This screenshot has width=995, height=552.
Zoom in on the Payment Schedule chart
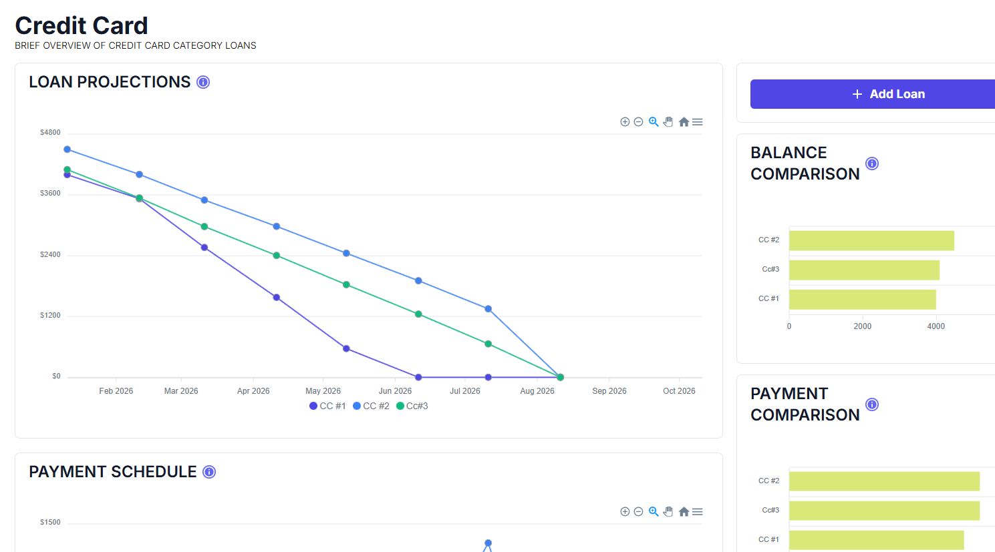[625, 512]
